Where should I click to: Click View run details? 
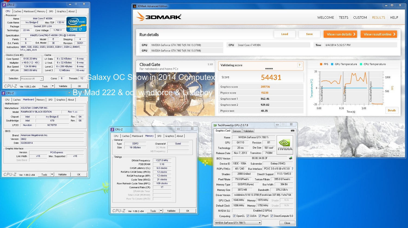[x=340, y=34]
